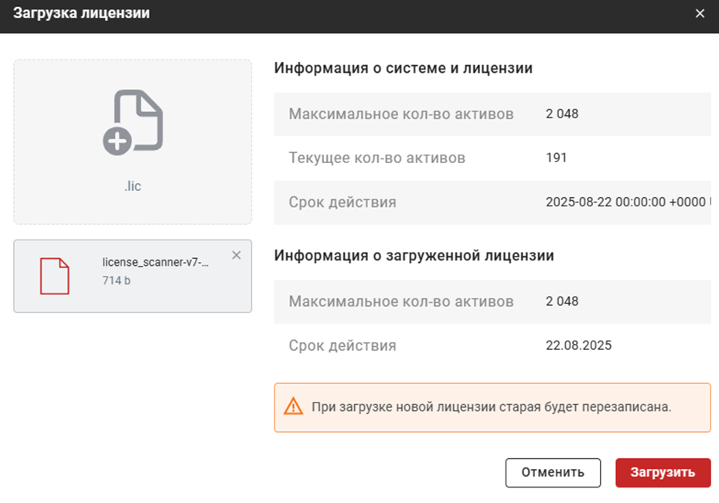The height and width of the screenshot is (503, 719).
Task: Click the Загрузить button
Action: 663,472
